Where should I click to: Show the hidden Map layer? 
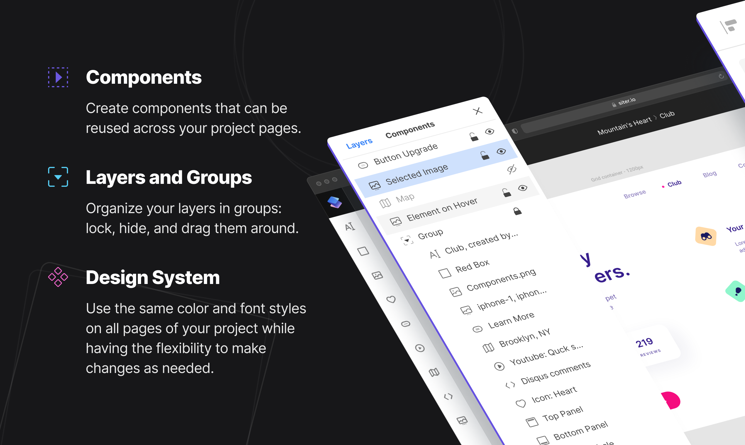[x=512, y=170]
